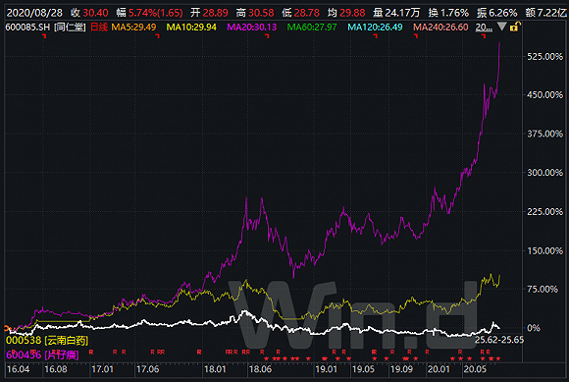Select the MA10:29.94 indicator label
569x382 pixels.
[191, 27]
